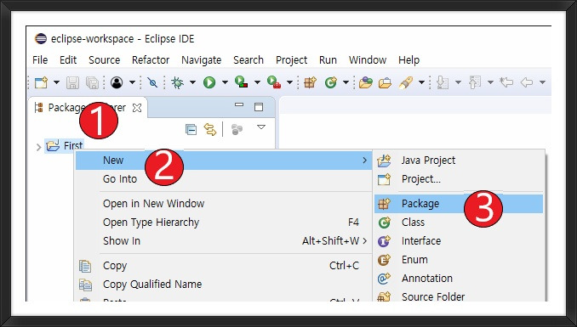Select Open in New Window
This screenshot has width=577, height=327.
coord(223,204)
